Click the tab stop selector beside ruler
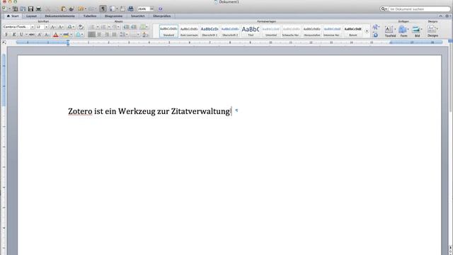This screenshot has width=453, height=255. (x=4, y=42)
